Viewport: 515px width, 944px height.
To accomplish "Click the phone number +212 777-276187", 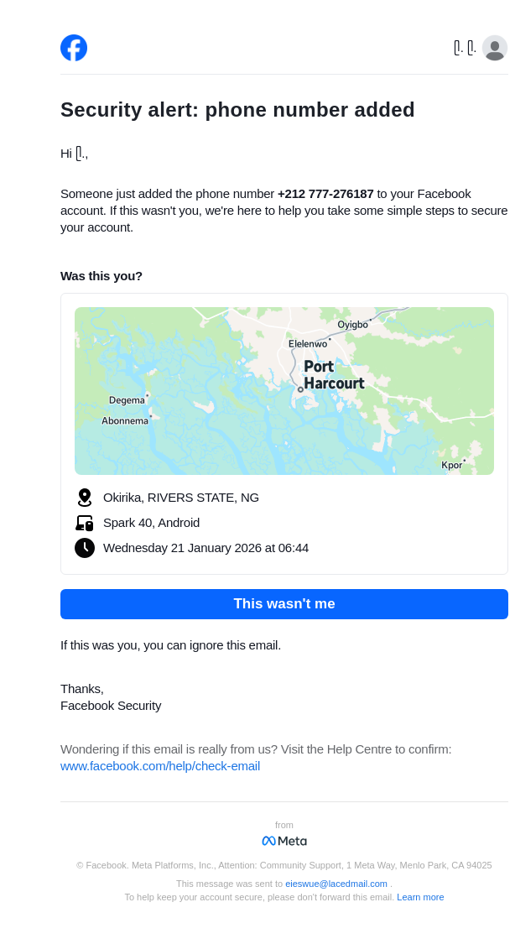I will [x=325, y=194].
